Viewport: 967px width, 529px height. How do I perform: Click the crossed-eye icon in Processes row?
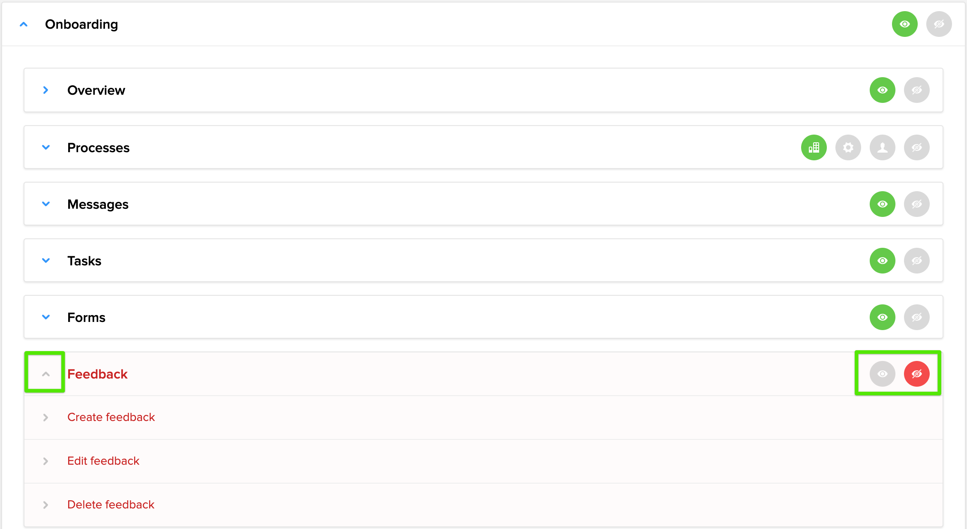916,147
